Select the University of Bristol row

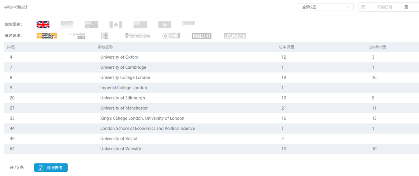tap(212, 139)
